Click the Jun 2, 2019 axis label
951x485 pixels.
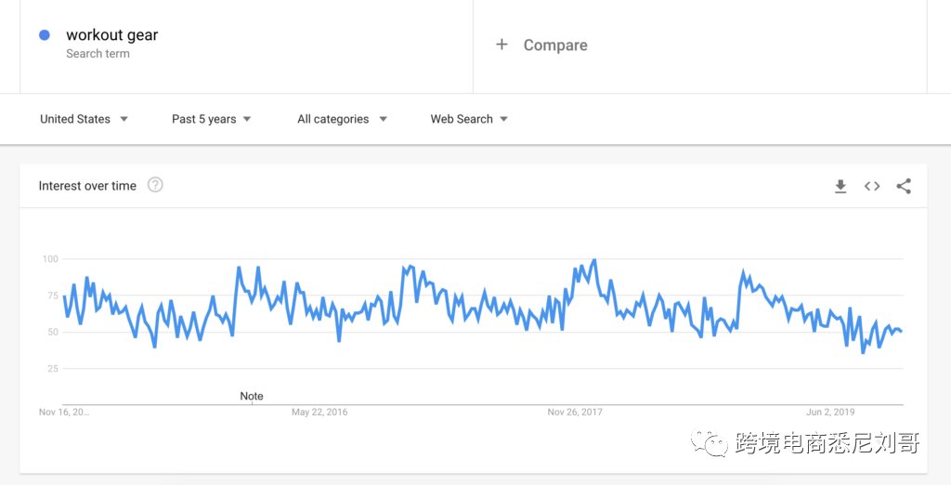point(830,412)
